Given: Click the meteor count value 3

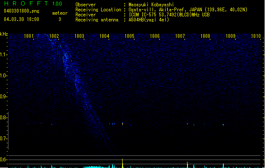Looking at the screenshot, I should (60, 19).
